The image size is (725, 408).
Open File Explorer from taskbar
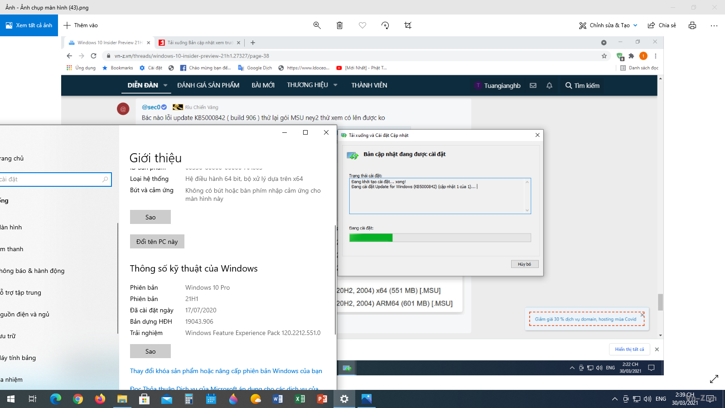tap(122, 399)
